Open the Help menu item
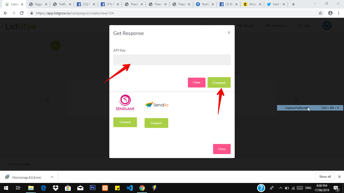Image resolution: width=344 pixels, height=193 pixels. pos(304,26)
